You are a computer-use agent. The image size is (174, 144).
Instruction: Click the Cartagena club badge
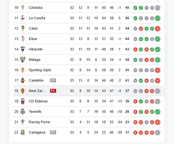coord(23,132)
